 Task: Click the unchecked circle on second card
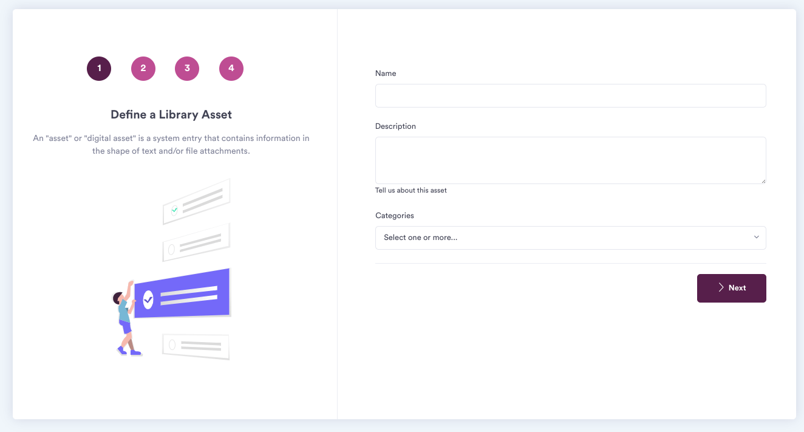tap(171, 249)
